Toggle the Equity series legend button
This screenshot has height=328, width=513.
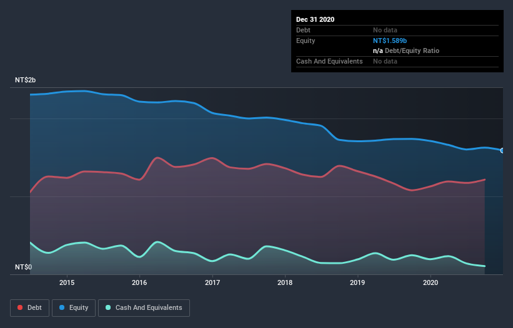(74, 308)
